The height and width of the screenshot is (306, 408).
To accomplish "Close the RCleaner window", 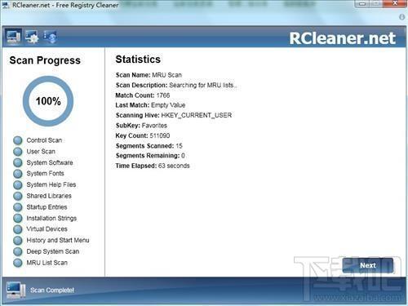I will [x=395, y=3].
